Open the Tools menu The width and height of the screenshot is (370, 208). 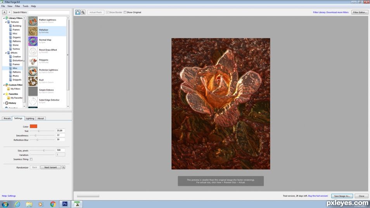[26, 6]
